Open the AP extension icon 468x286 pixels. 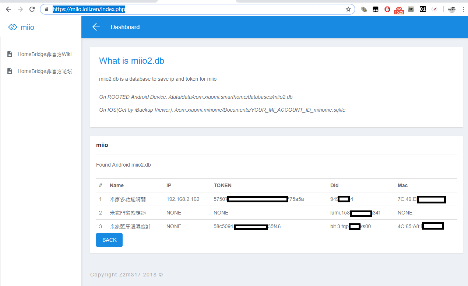click(411, 10)
